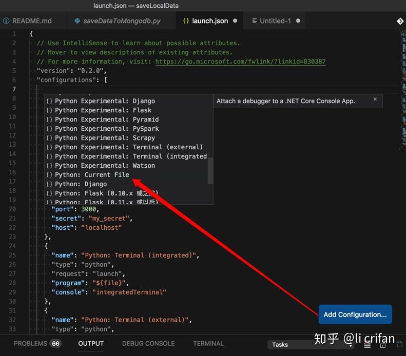
Task: Click line number 7 in gutter
Action: tap(14, 89)
